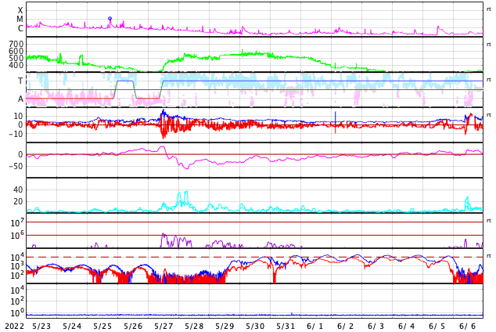Viewport: 496px width, 332px height.
Task: Click the 5/23 date label
Action: tap(41, 326)
